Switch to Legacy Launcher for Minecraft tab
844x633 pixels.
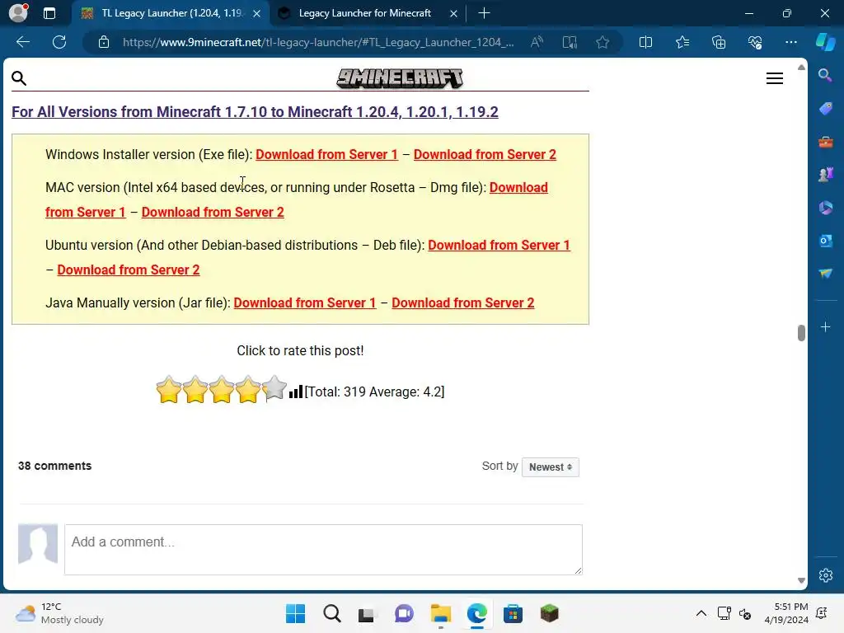(x=364, y=13)
